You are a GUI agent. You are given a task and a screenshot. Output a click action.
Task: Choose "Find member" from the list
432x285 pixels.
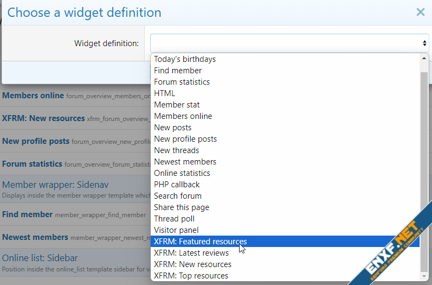tap(178, 71)
